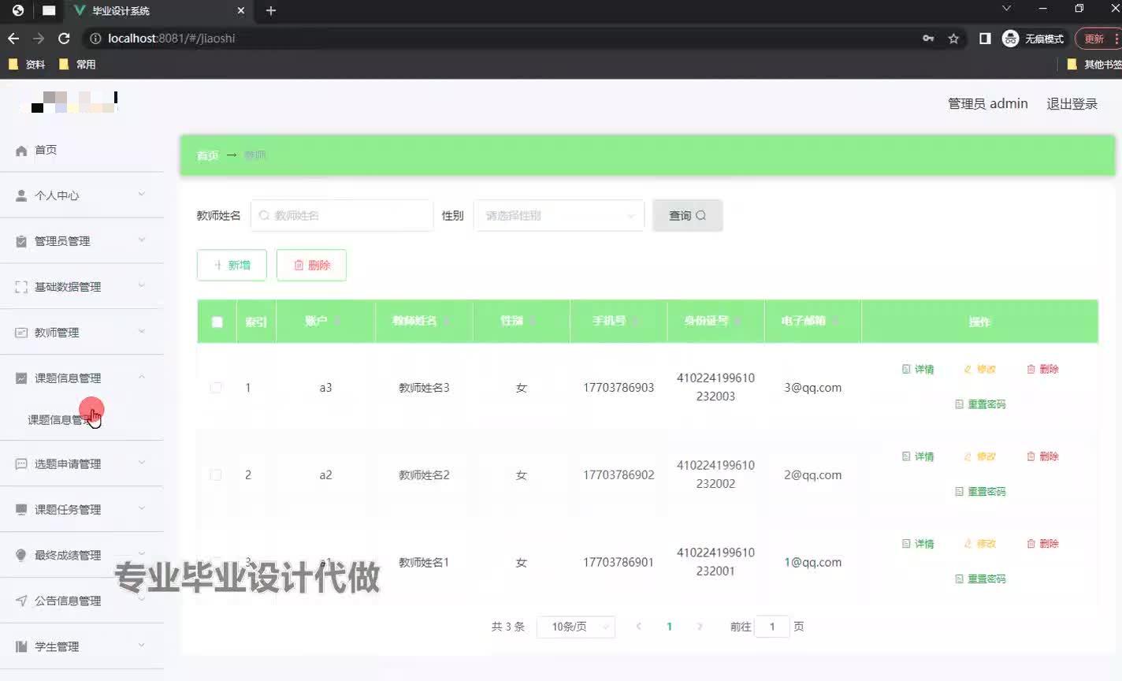Click the 公告信息管理 send icon
Screen dimensions: 1122x681
(21, 601)
